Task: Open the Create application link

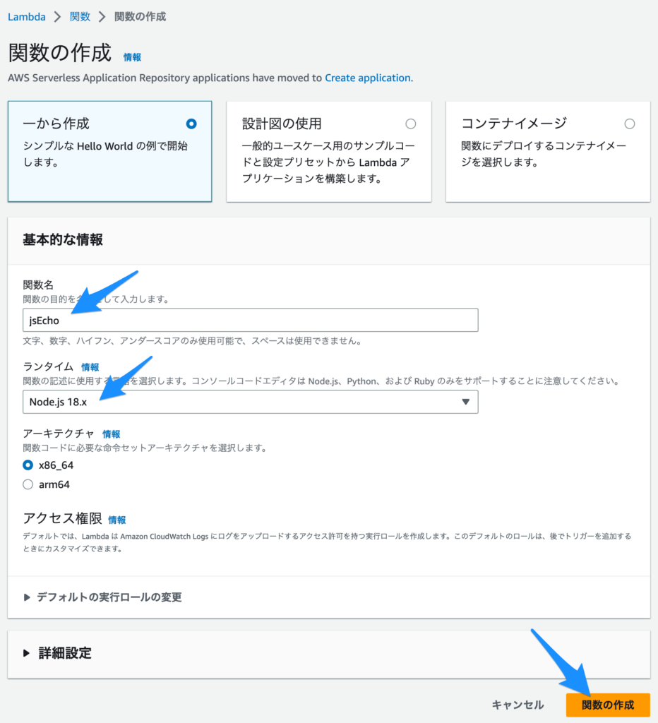Action: pyautogui.click(x=367, y=78)
